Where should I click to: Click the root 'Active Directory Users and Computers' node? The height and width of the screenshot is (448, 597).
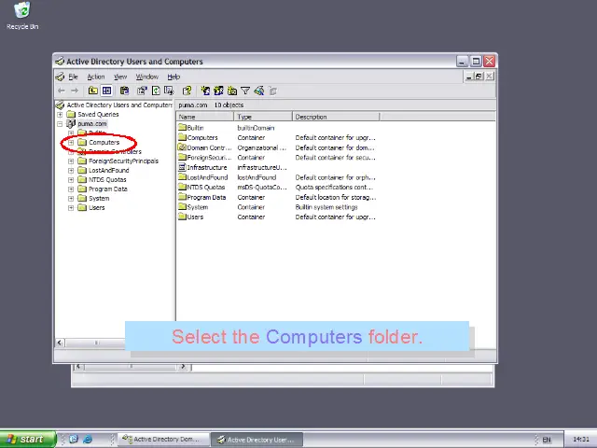point(119,105)
